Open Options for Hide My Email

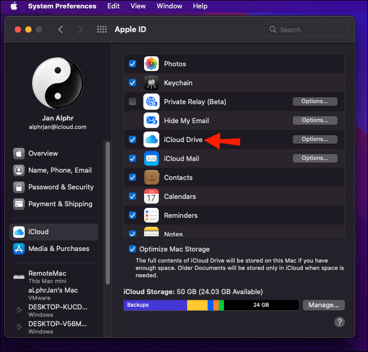pyautogui.click(x=315, y=120)
